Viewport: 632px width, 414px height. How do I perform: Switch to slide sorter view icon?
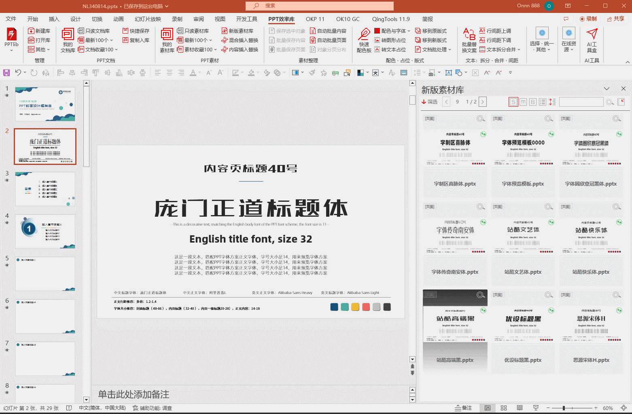point(504,408)
